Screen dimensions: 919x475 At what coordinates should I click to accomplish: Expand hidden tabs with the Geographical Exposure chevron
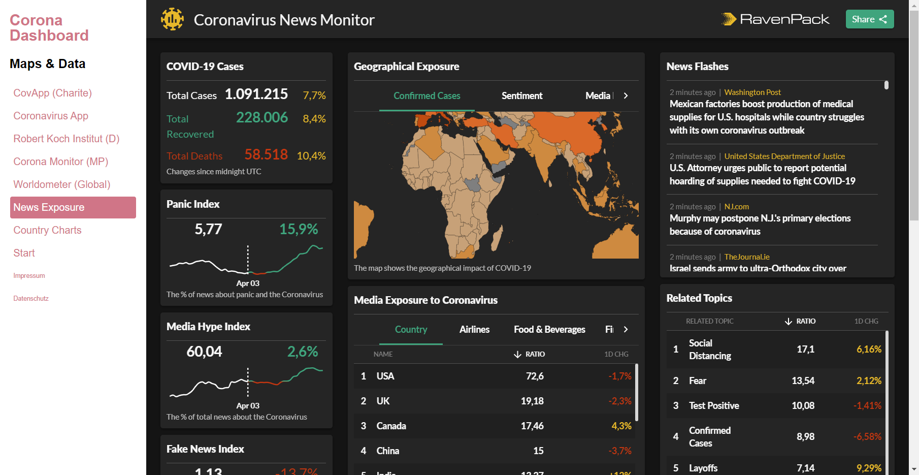(x=626, y=96)
